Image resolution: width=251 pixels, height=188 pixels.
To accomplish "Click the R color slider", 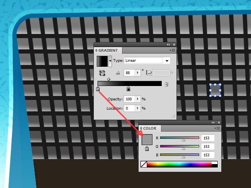I will [x=180, y=138].
